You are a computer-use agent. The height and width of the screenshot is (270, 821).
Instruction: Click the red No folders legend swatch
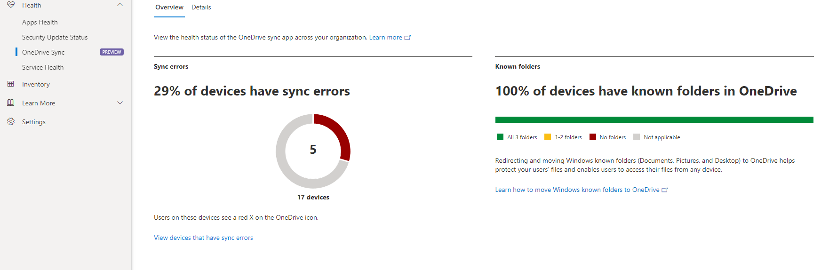(x=593, y=137)
